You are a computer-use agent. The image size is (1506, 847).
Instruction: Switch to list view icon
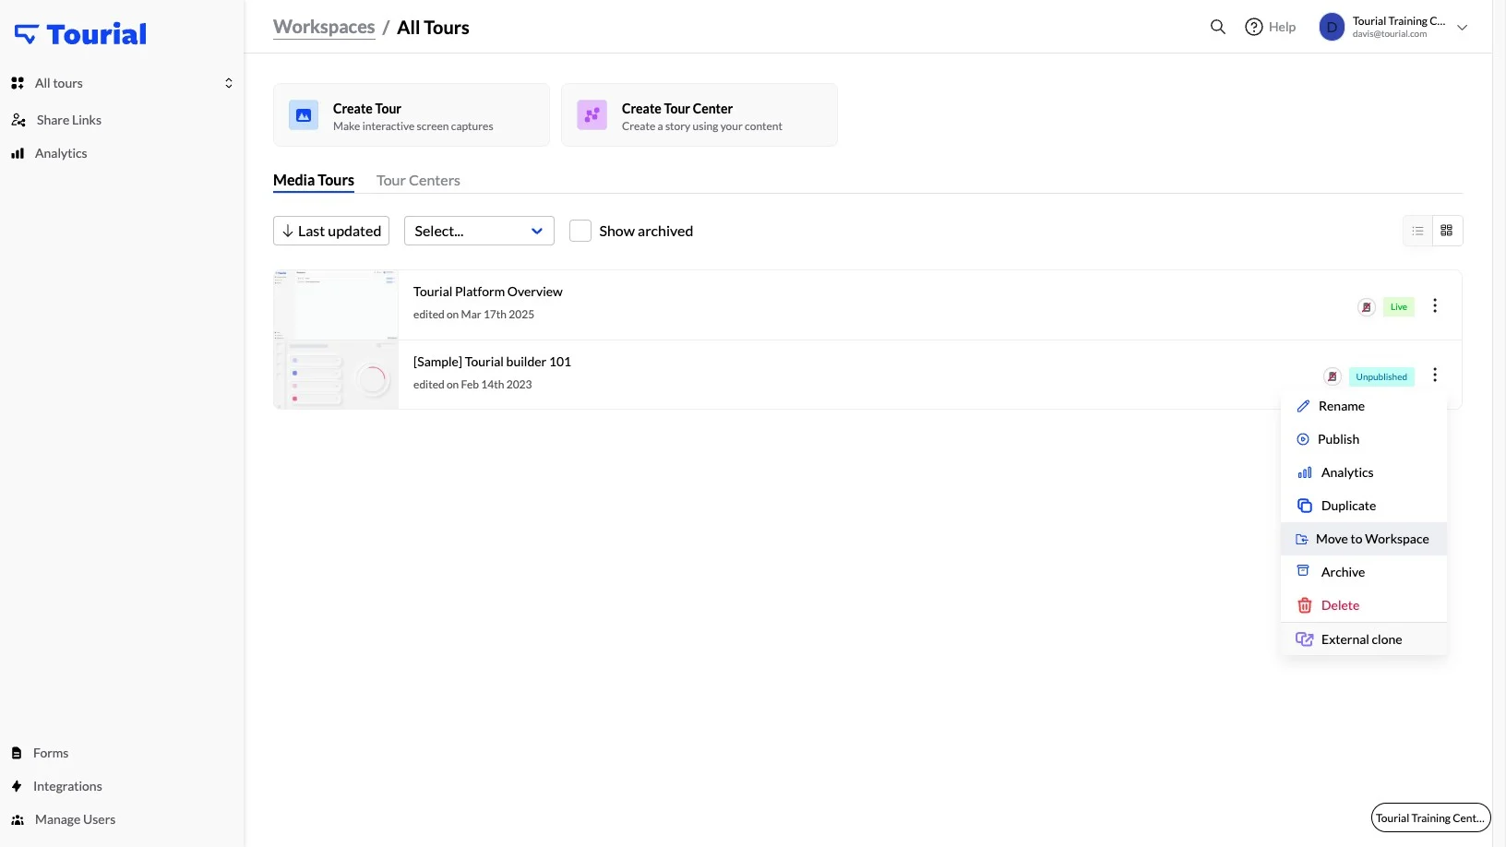pos(1418,231)
